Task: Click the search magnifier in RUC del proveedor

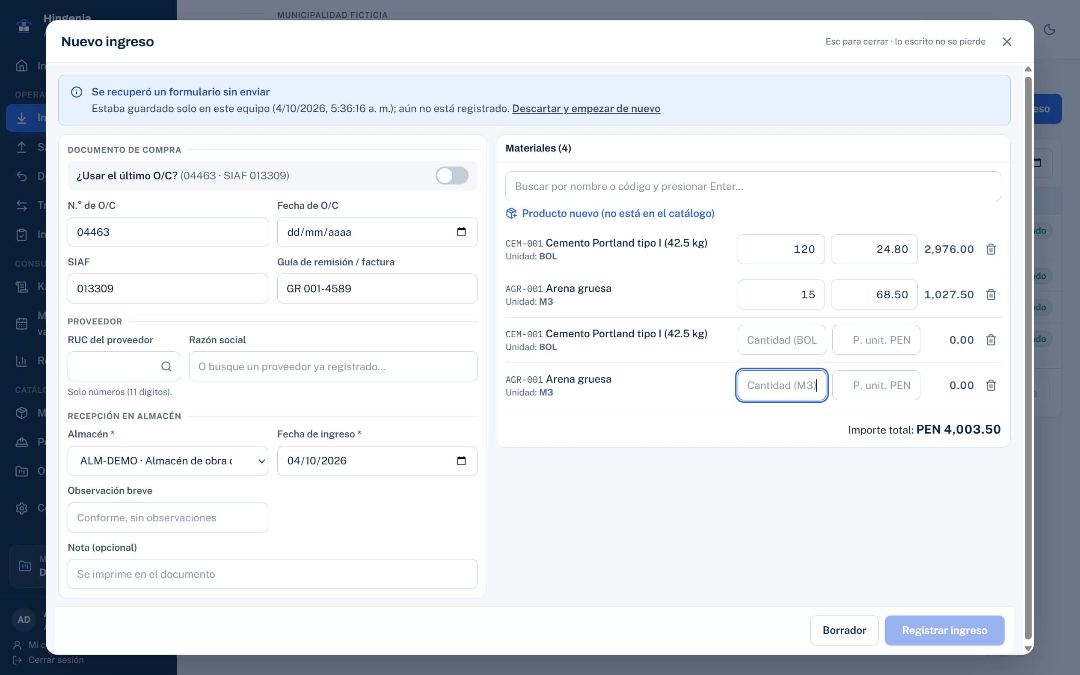Action: 166,366
